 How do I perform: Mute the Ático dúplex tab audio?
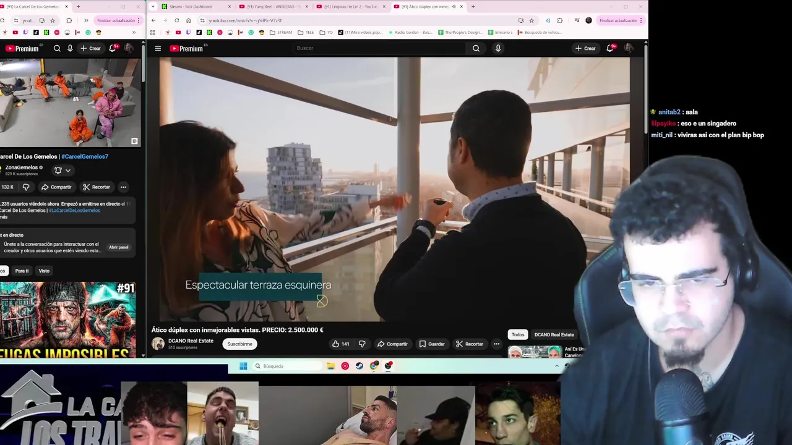point(454,6)
